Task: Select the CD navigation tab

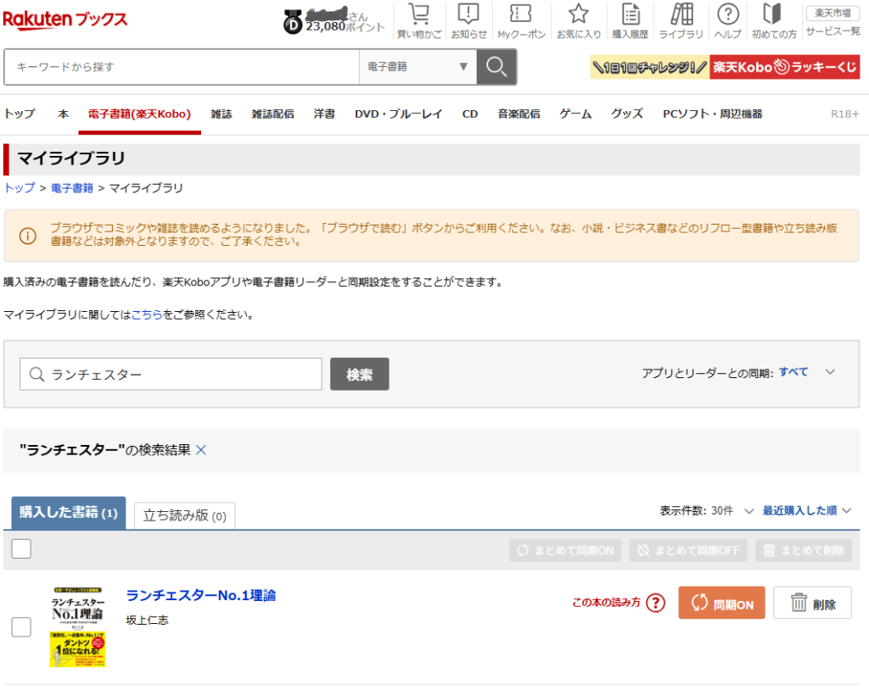Action: pyautogui.click(x=470, y=114)
